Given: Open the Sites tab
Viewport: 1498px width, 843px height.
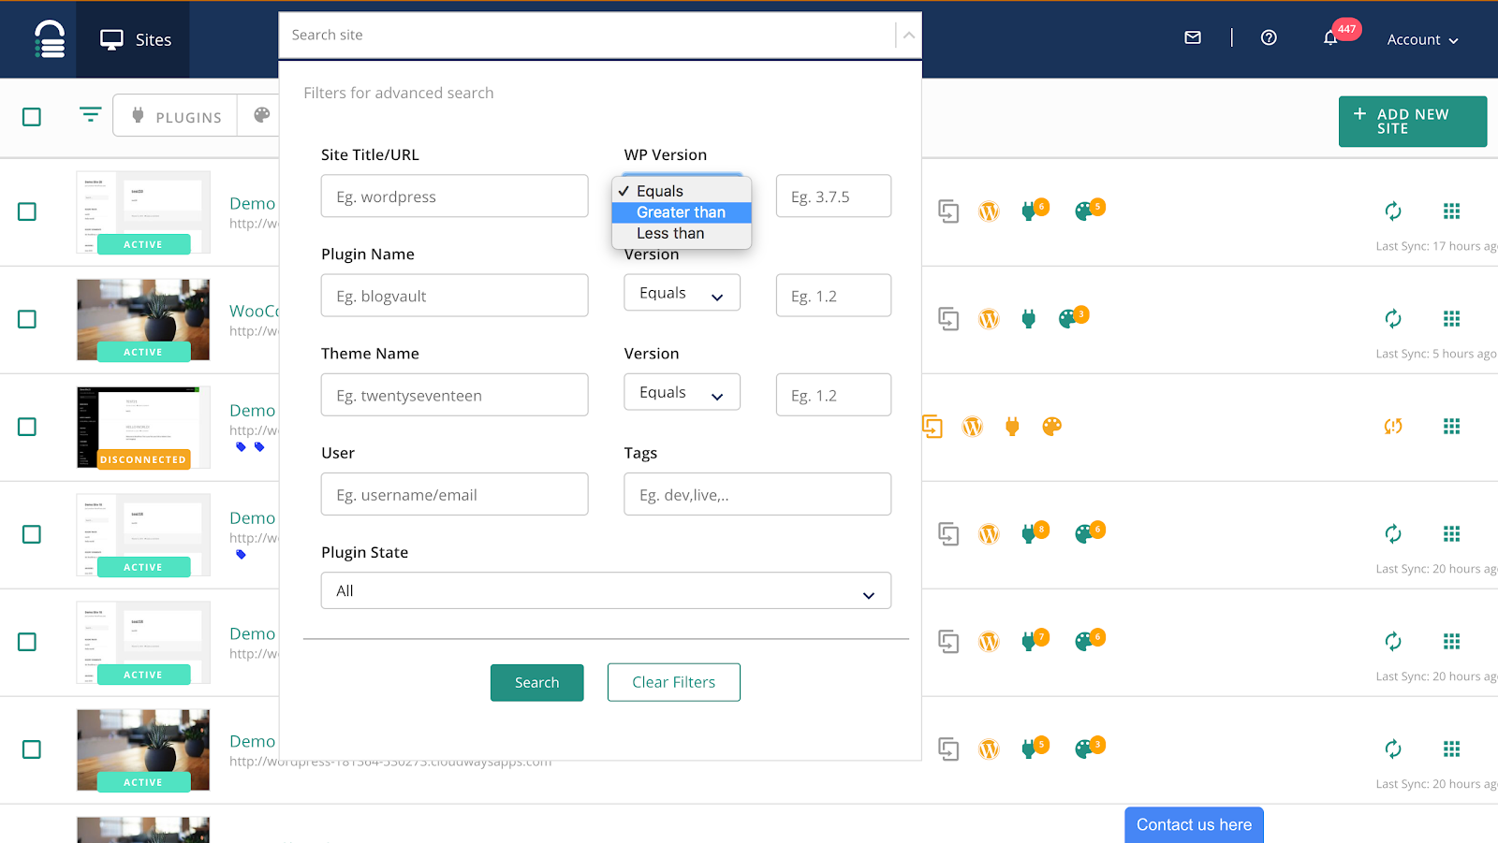Looking at the screenshot, I should pos(134,39).
